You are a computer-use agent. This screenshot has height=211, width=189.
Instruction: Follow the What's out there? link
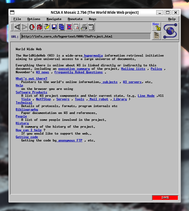[x=31, y=79]
